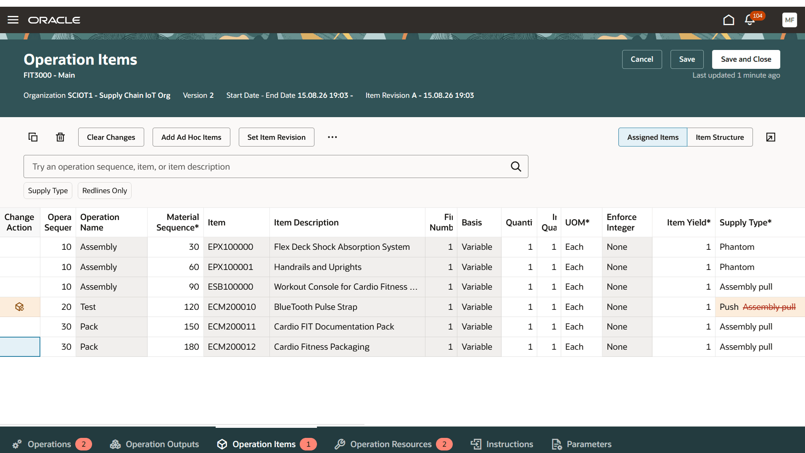Open Supply Type cell for ECM200011 row
The height and width of the screenshot is (453, 805).
click(760, 327)
